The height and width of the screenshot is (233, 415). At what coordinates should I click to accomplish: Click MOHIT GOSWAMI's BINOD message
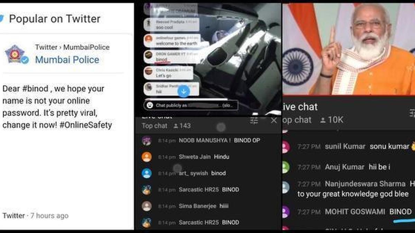click(x=400, y=212)
